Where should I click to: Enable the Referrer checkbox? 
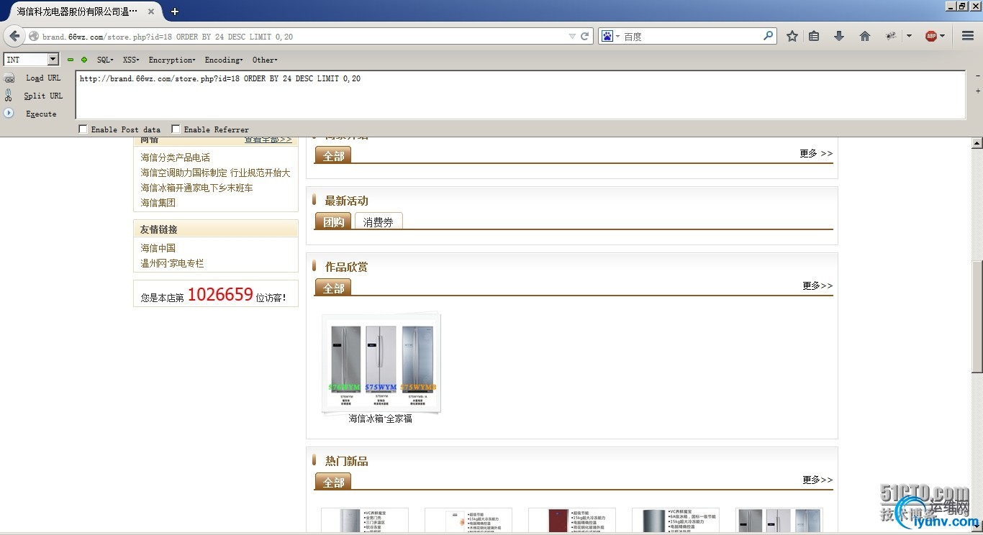pyautogui.click(x=176, y=129)
